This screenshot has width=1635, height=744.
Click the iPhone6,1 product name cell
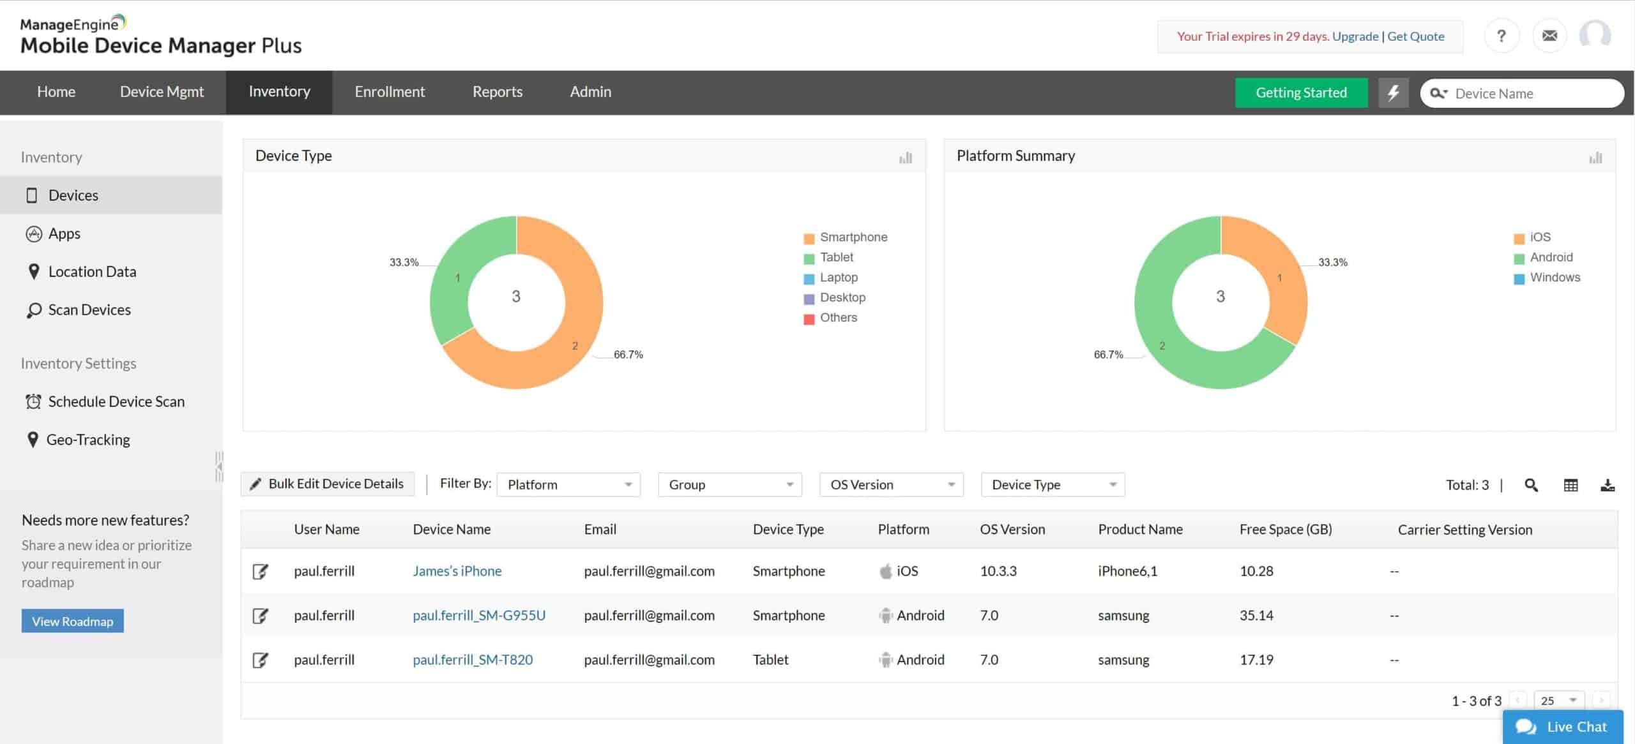click(1127, 571)
